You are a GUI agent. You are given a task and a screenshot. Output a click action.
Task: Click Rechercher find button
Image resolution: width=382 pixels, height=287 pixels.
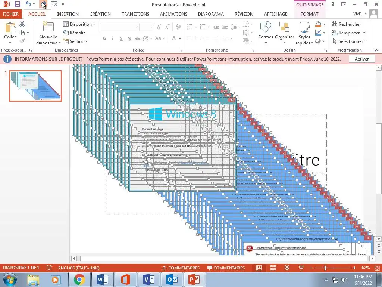346,24
